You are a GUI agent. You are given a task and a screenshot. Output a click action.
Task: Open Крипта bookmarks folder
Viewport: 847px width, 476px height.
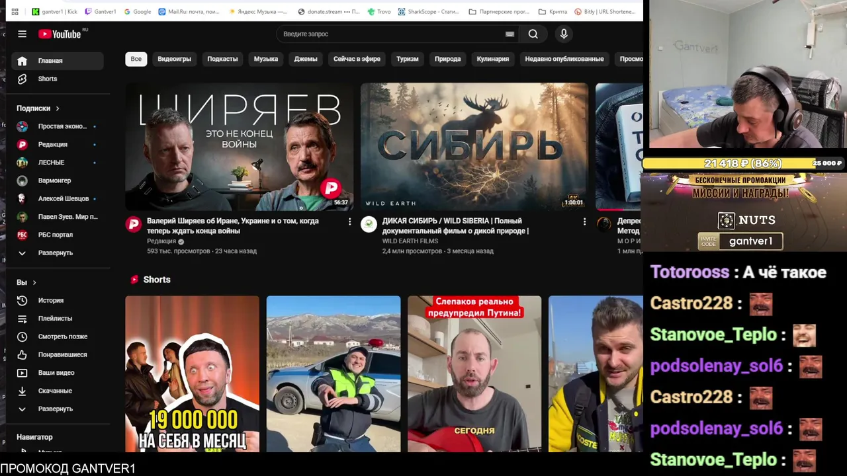tap(553, 11)
